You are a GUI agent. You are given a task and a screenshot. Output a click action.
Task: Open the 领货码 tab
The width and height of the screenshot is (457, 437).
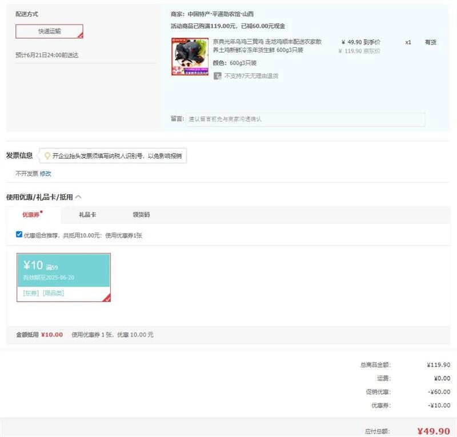click(141, 215)
